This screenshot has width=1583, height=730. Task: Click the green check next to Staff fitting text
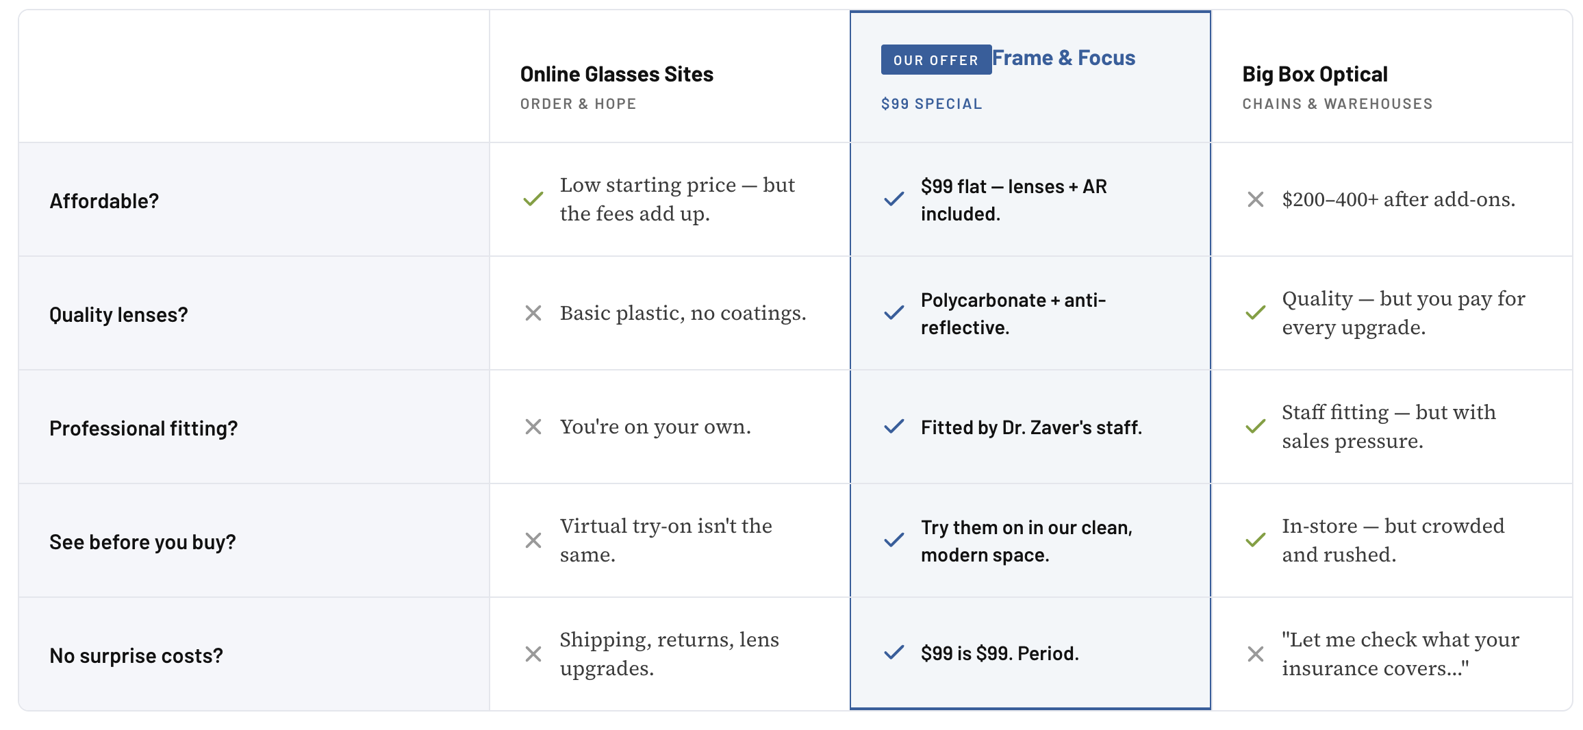point(1256,427)
